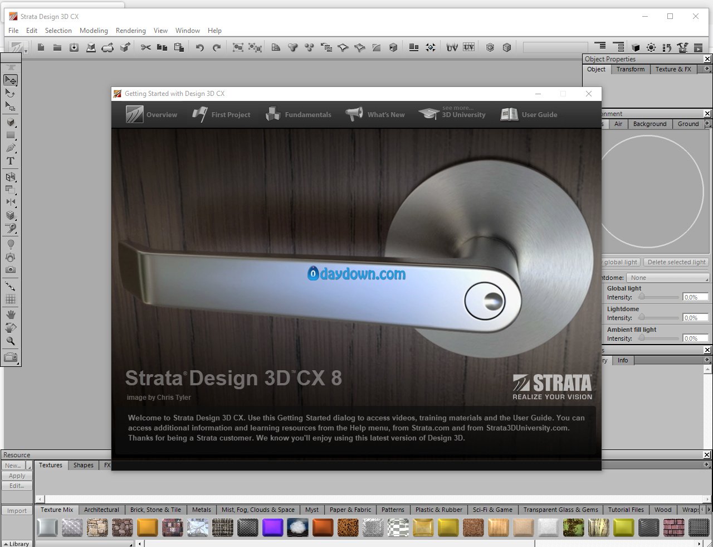The width and height of the screenshot is (713, 547).
Task: Open the dropdown arrow beside New button
Action: 29,466
